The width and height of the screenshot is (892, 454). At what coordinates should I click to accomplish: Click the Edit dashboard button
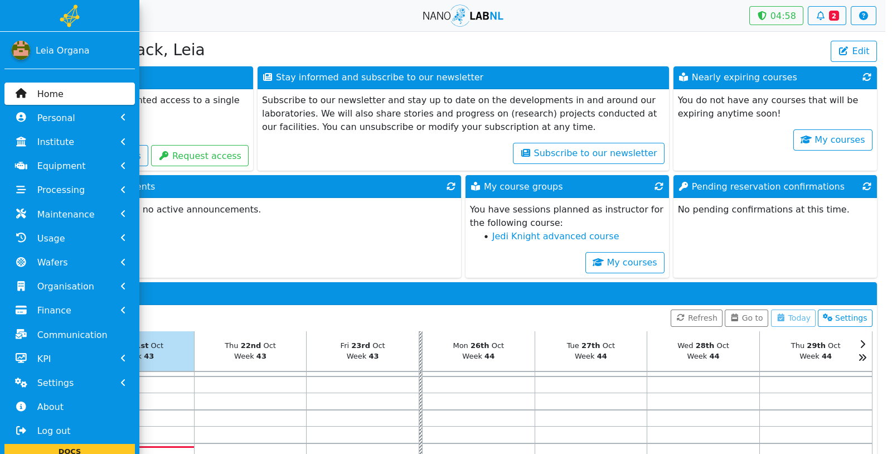(x=854, y=51)
